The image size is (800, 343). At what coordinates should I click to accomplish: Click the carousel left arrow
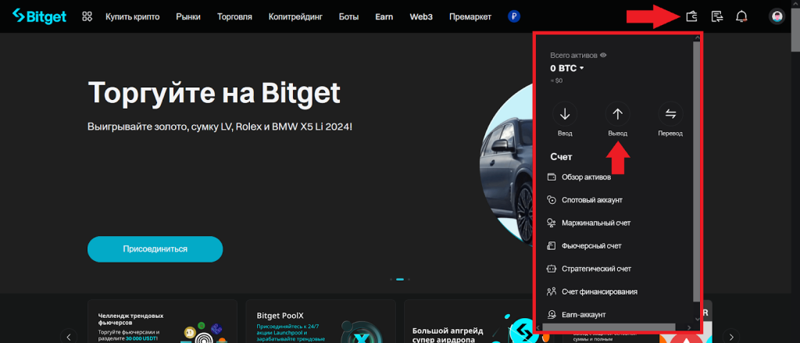click(69, 336)
